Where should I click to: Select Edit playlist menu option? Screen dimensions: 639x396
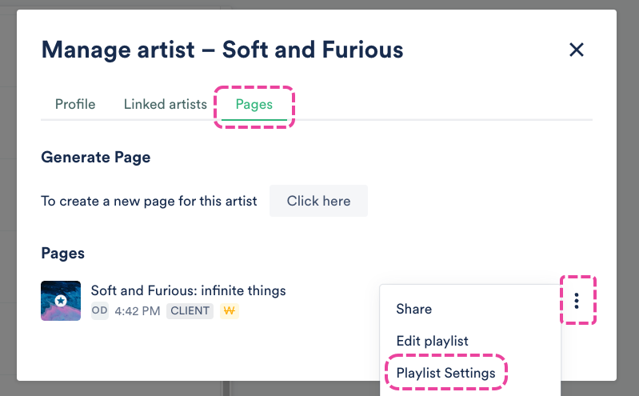click(x=433, y=341)
